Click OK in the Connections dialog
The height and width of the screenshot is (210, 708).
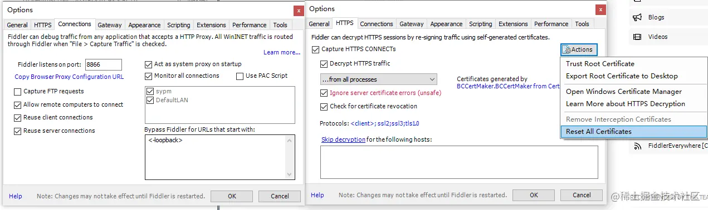232,196
